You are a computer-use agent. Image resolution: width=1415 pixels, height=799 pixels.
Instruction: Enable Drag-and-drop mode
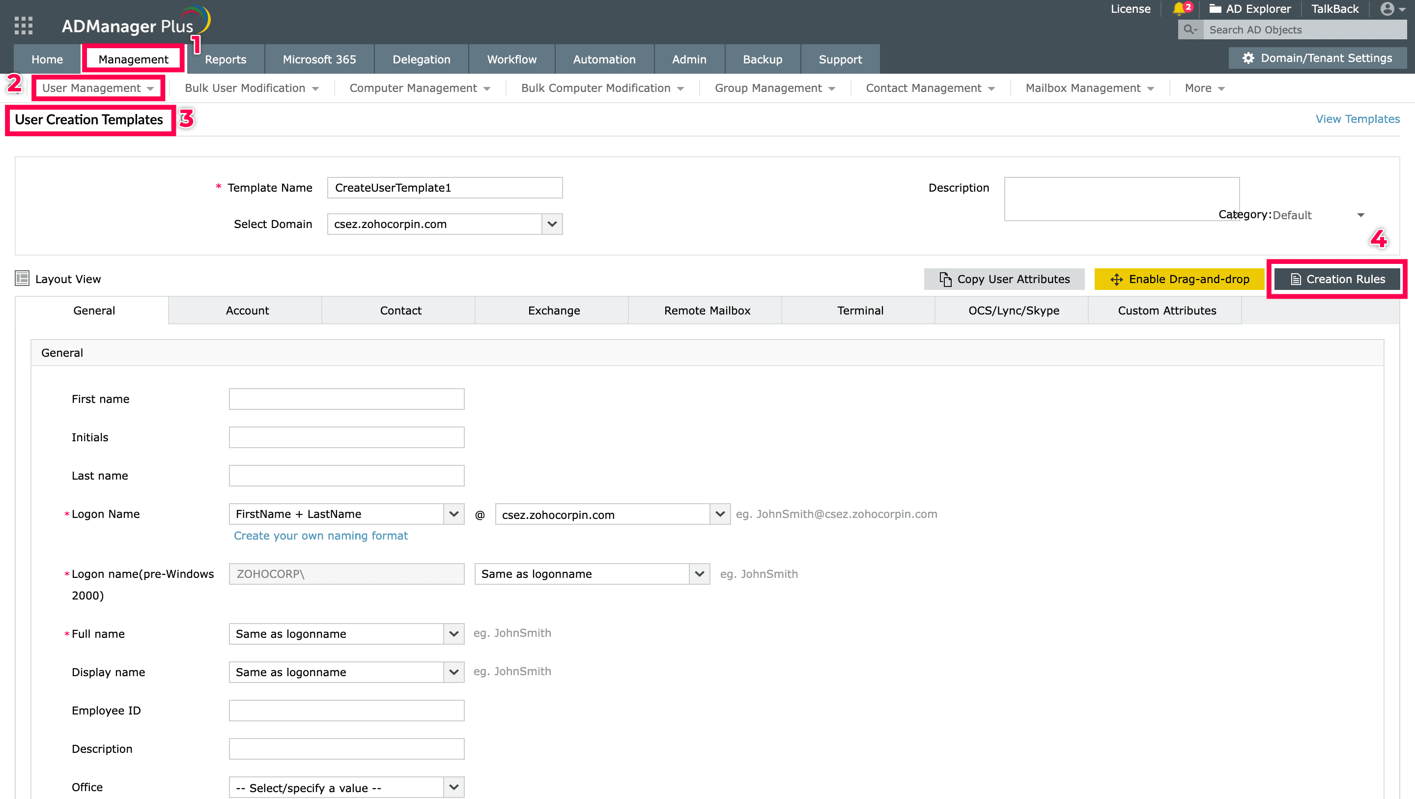(x=1179, y=279)
